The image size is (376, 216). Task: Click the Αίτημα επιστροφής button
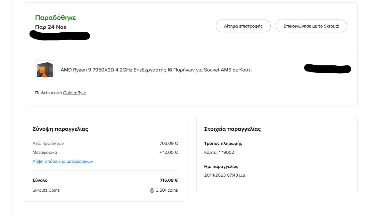tap(243, 26)
